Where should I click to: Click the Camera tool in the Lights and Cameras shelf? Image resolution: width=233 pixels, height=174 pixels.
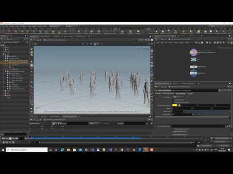tap(156, 32)
